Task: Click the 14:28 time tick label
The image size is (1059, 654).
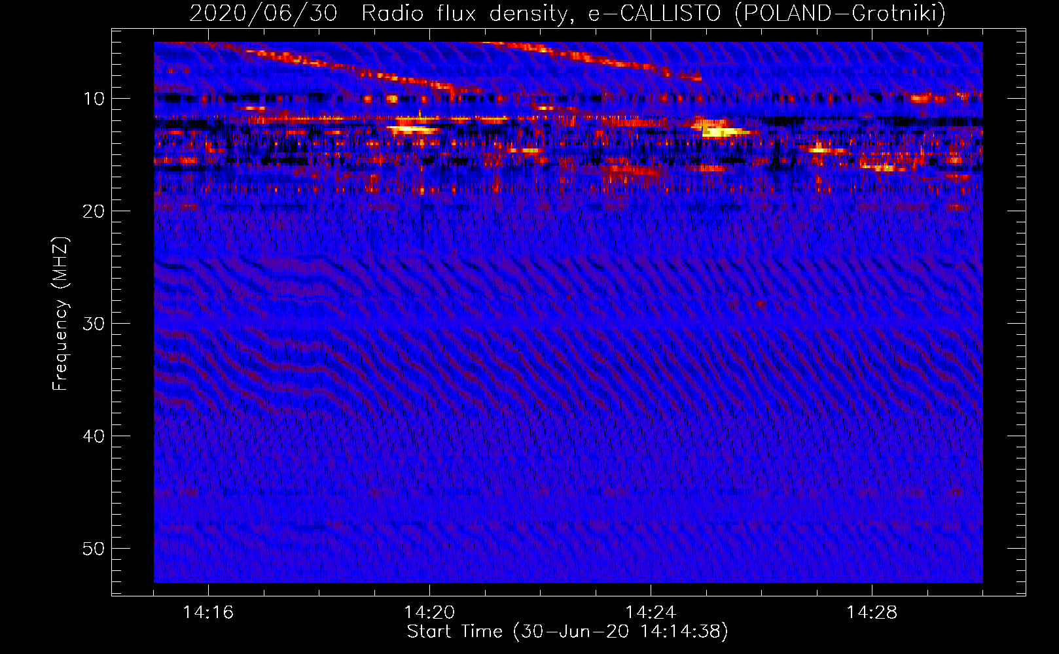Action: 872,613
